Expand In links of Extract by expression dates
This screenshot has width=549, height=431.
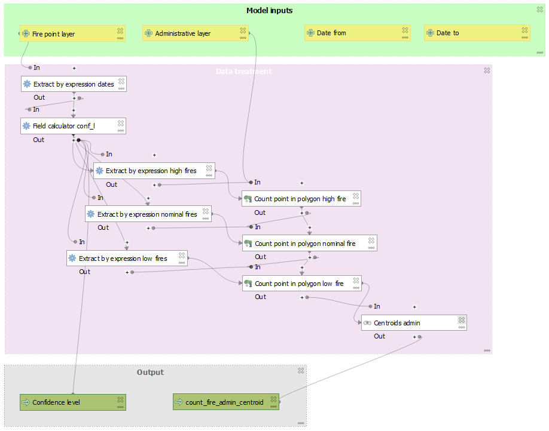click(x=74, y=68)
